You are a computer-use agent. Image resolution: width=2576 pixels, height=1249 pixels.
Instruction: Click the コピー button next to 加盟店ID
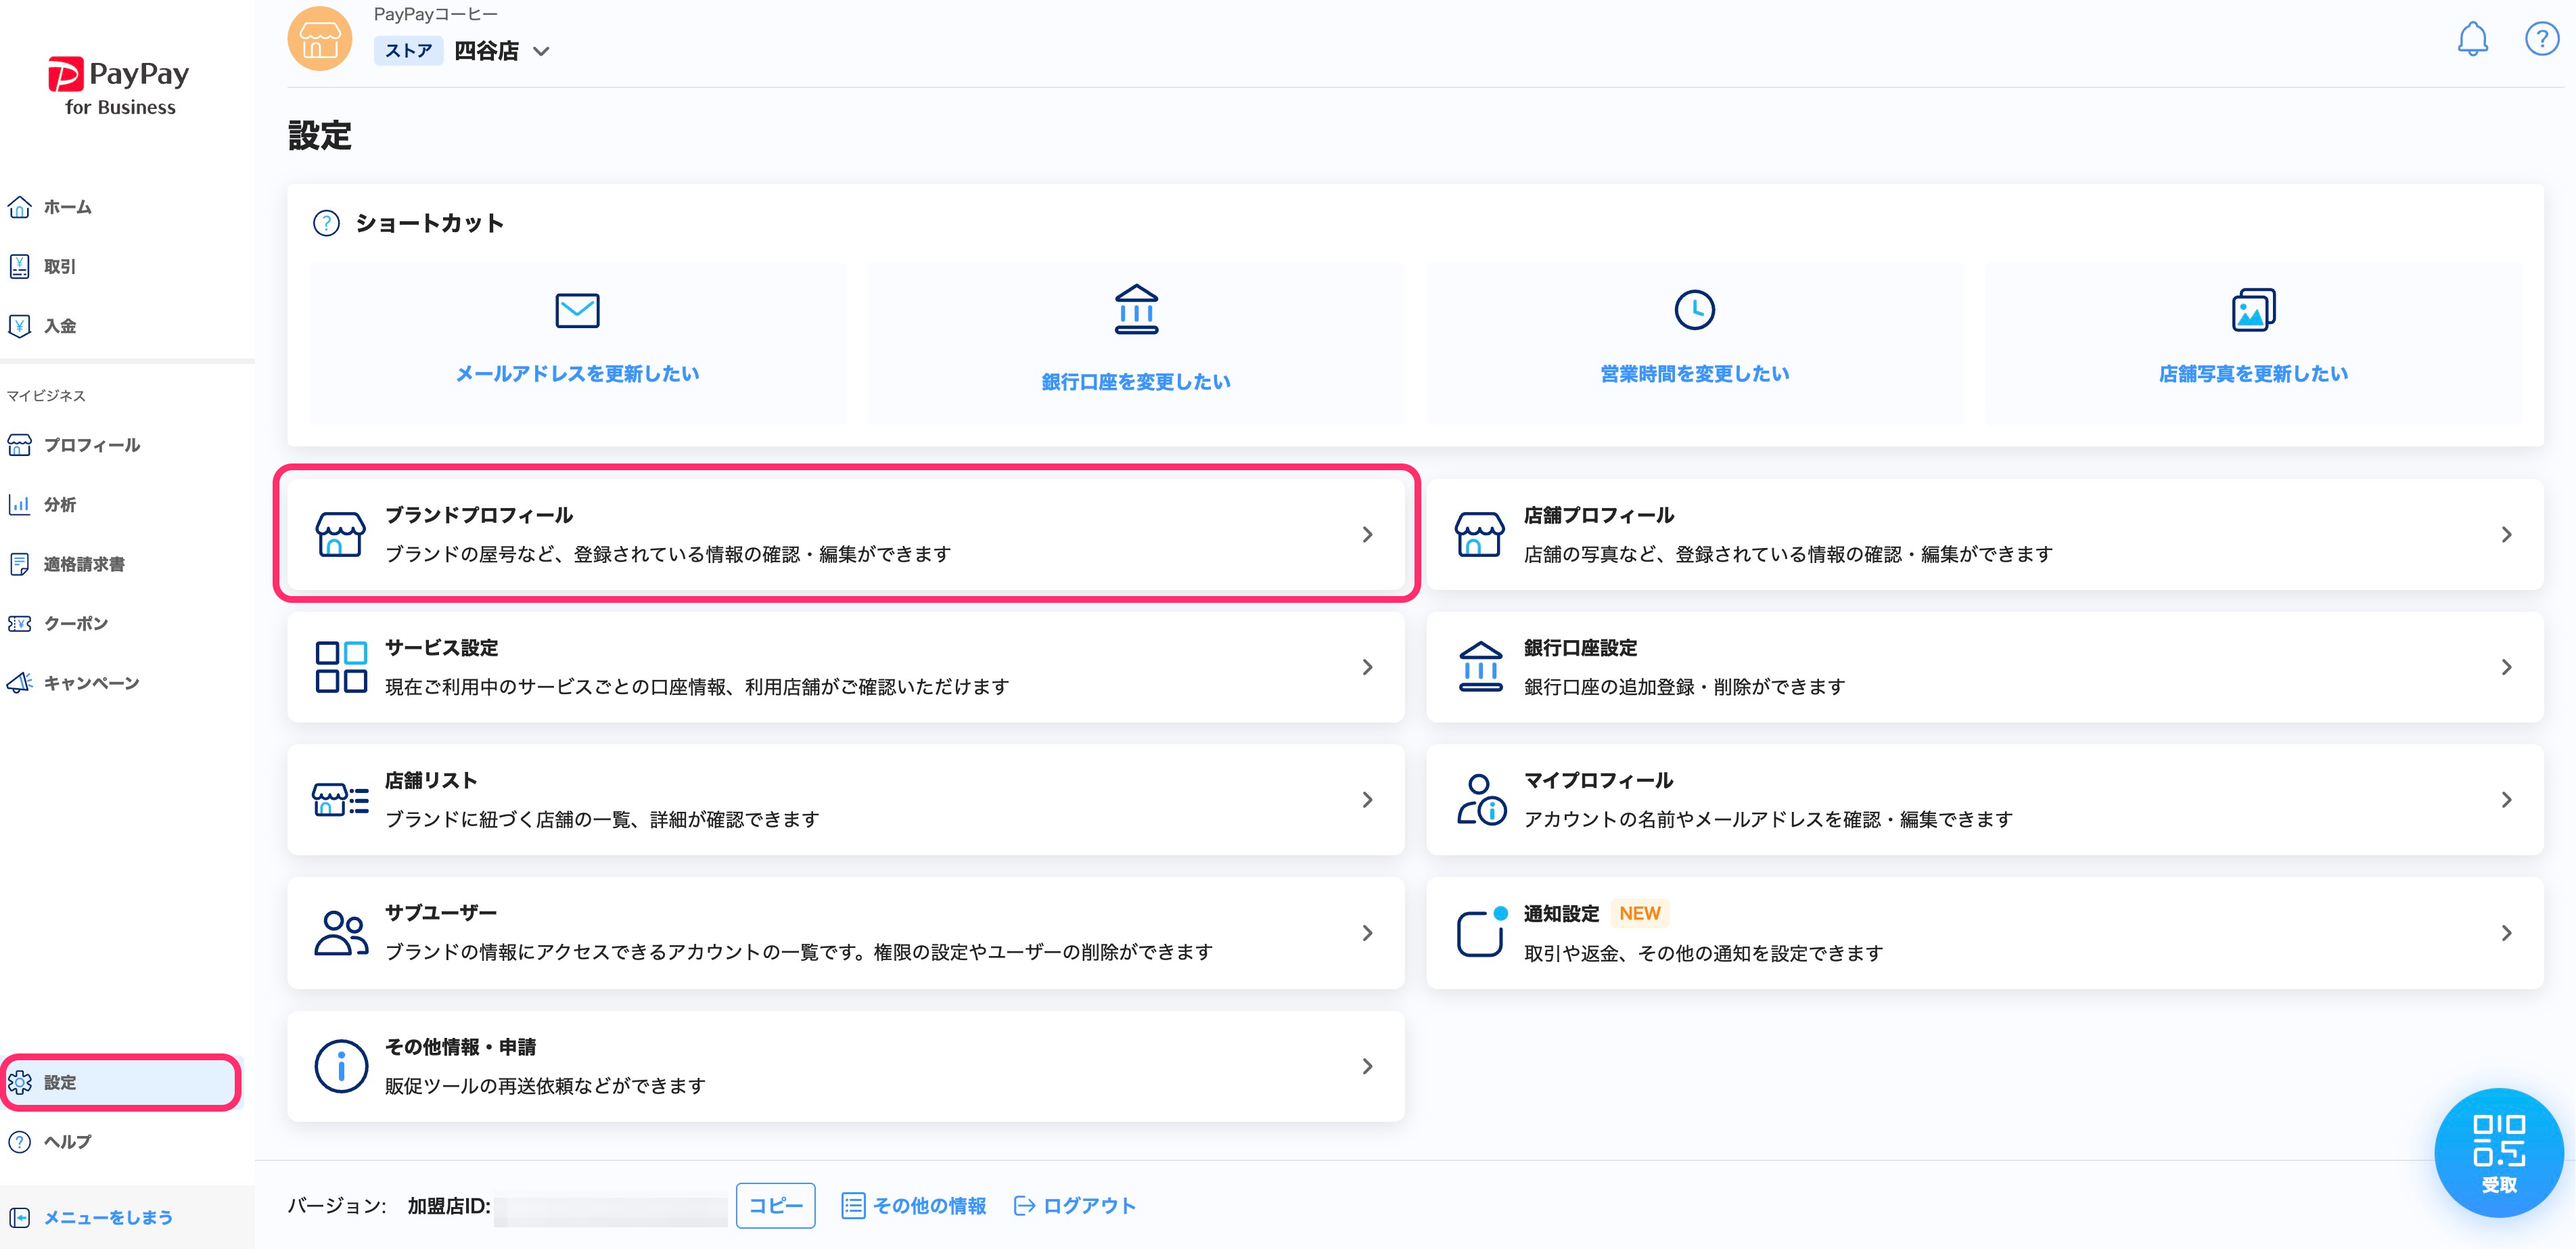[x=775, y=1205]
